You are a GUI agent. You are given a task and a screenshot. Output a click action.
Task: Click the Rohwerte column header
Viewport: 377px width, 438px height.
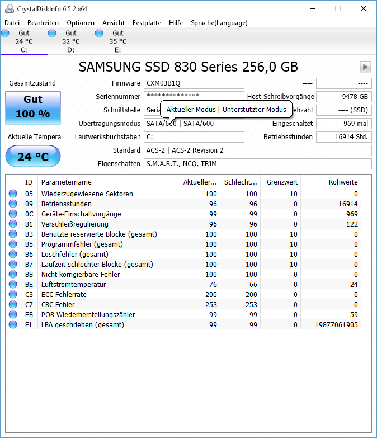tap(331, 182)
